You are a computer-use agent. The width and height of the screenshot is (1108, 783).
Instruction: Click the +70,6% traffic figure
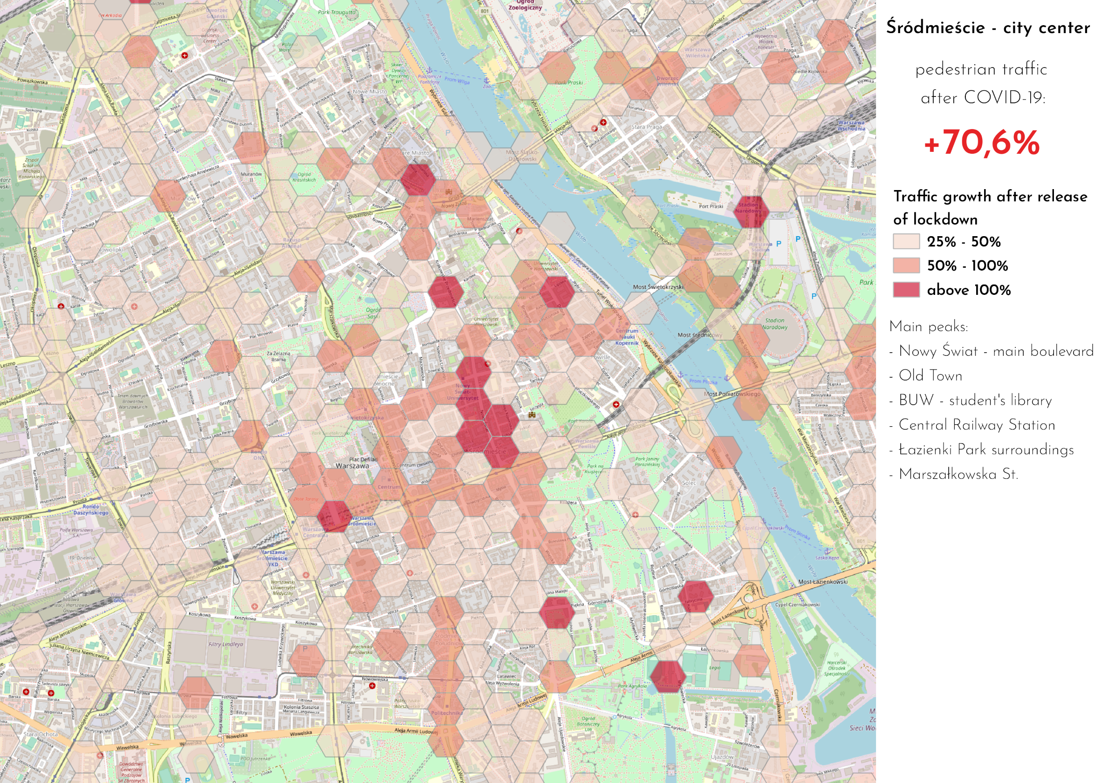click(x=982, y=143)
